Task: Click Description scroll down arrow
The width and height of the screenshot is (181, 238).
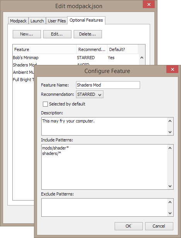Action: click(x=170, y=132)
